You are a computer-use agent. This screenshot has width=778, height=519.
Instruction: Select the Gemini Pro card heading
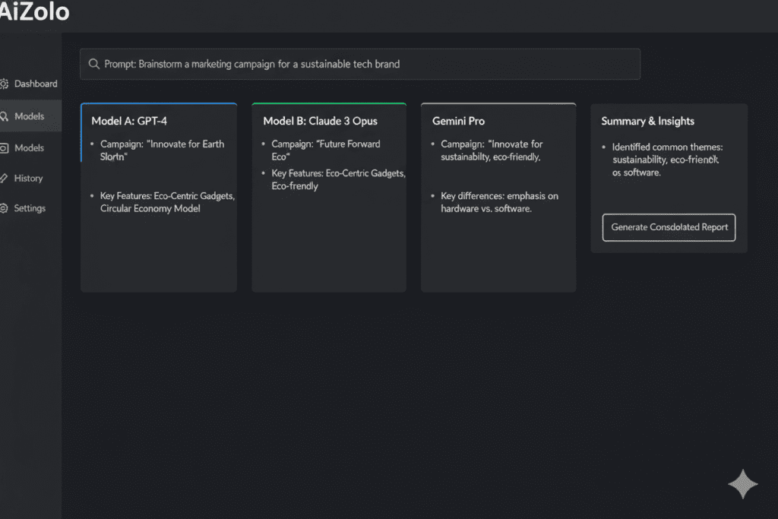[458, 121]
